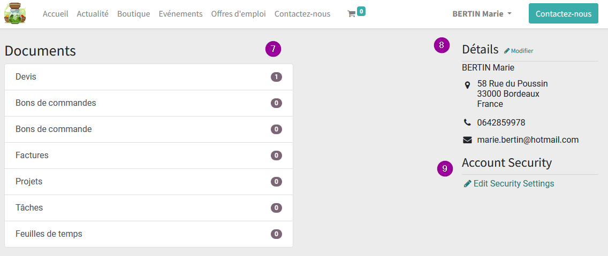Go to the Accueil menu item
The width and height of the screenshot is (608, 256).
pyautogui.click(x=56, y=14)
